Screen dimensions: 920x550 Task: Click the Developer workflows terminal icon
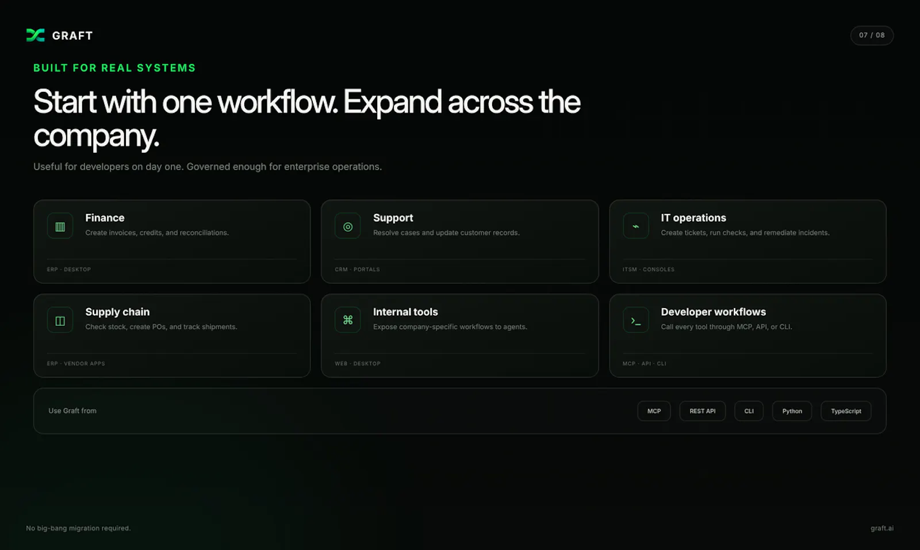coord(635,321)
